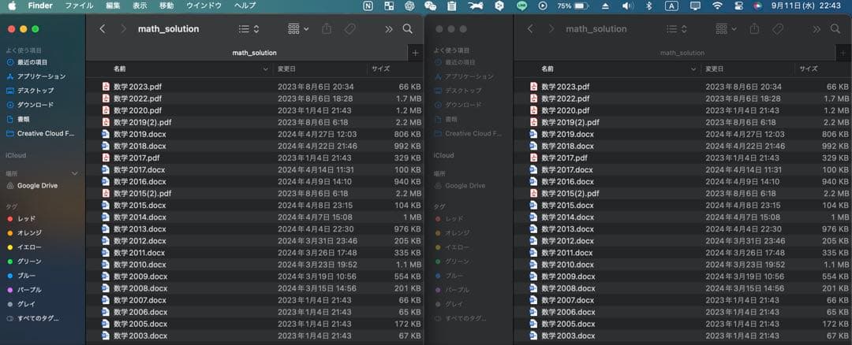Open Control Center from the menu bar
This screenshot has width=852, height=345.
tap(737, 6)
